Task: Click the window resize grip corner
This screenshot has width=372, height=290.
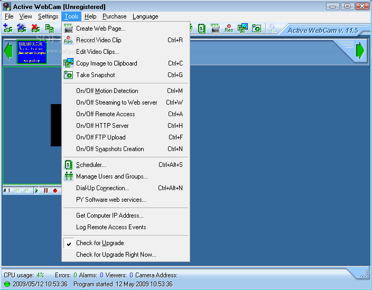Action: (x=365, y=274)
